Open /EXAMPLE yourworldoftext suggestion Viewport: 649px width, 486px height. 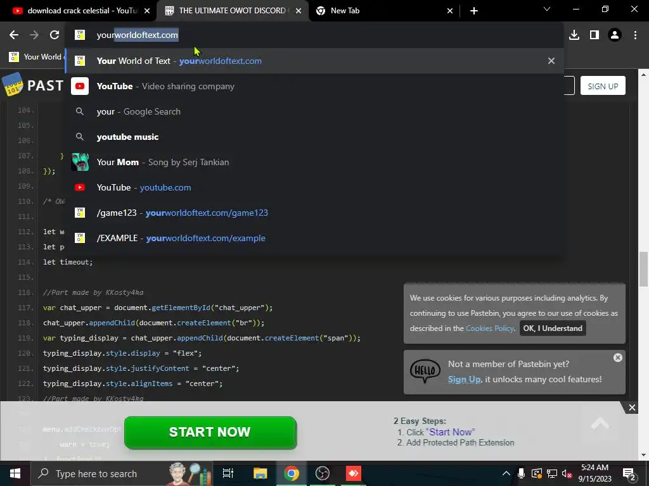[x=314, y=238]
